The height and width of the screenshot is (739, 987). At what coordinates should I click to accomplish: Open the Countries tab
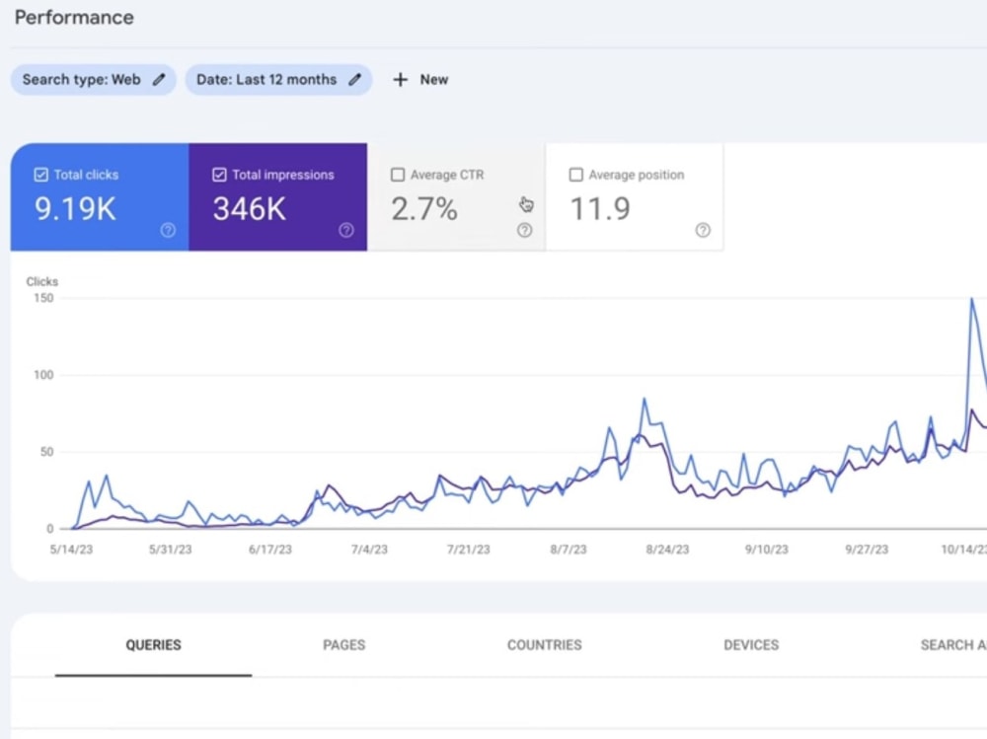pyautogui.click(x=545, y=645)
